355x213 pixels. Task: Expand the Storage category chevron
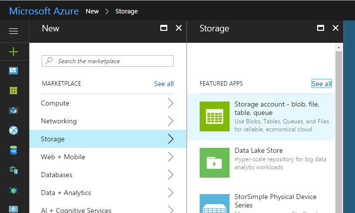[x=171, y=139]
